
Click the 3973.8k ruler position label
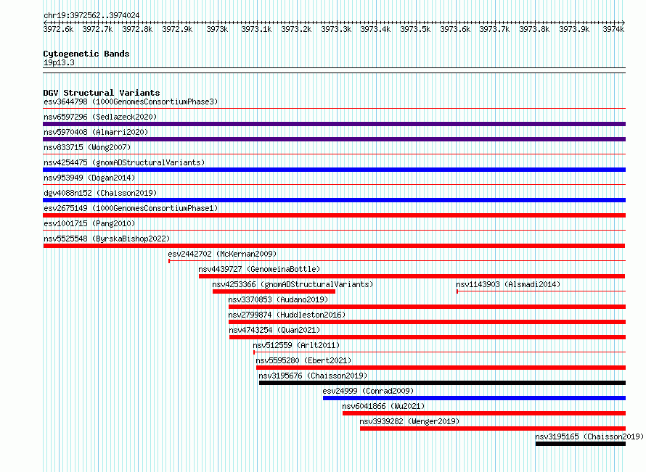534,29
